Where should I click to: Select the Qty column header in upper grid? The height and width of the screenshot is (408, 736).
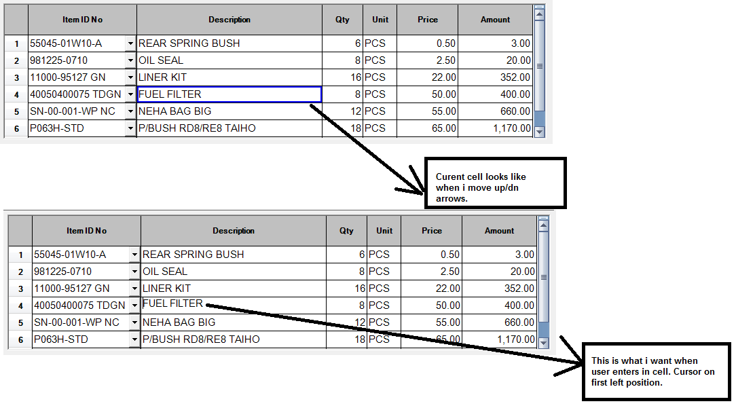pos(343,20)
